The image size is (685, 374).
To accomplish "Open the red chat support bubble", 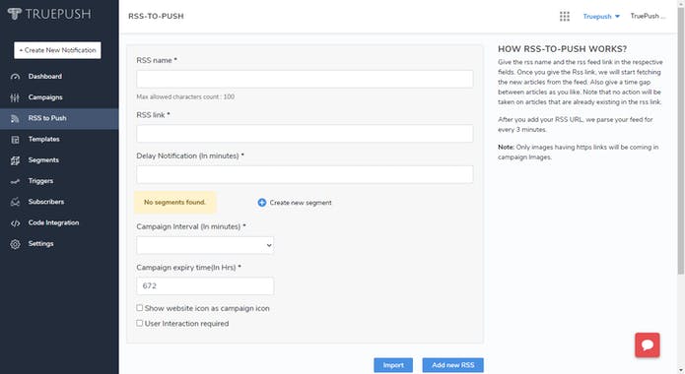I will 648,345.
